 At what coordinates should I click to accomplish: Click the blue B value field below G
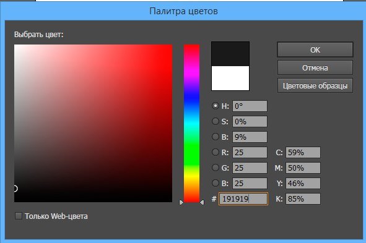[x=250, y=184]
